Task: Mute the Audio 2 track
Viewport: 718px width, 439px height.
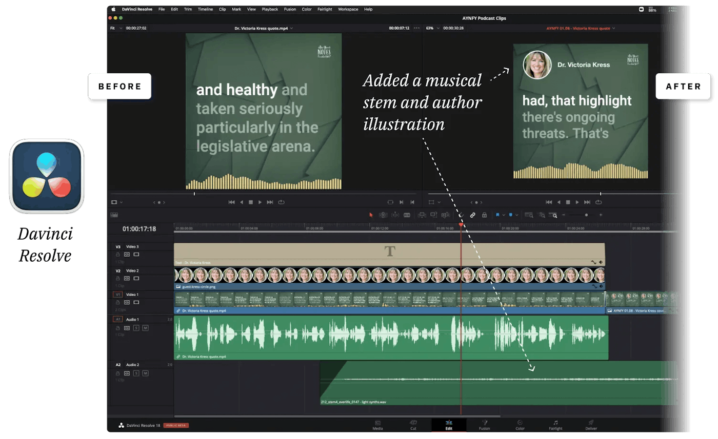Action: (146, 373)
